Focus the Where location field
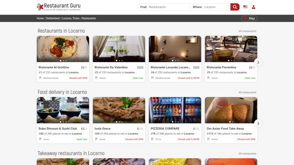Viewport: 294px width, 165px height. [x=210, y=7]
